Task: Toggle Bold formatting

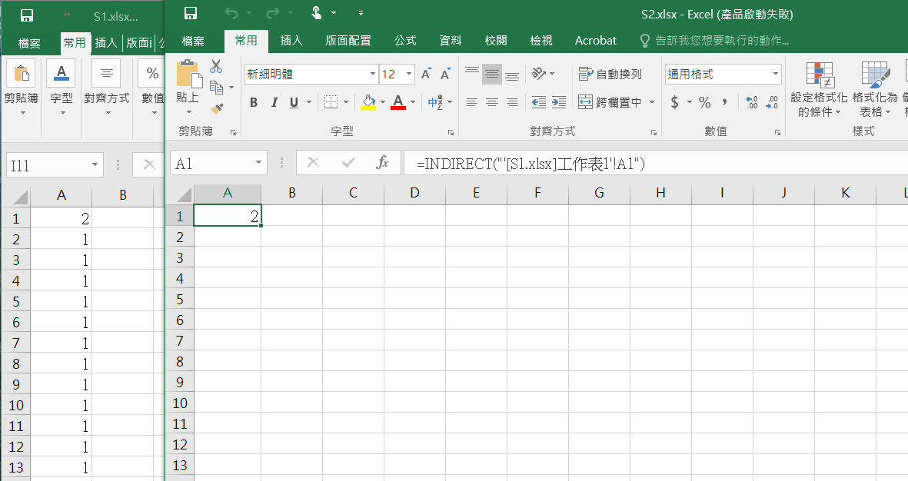Action: (x=254, y=102)
